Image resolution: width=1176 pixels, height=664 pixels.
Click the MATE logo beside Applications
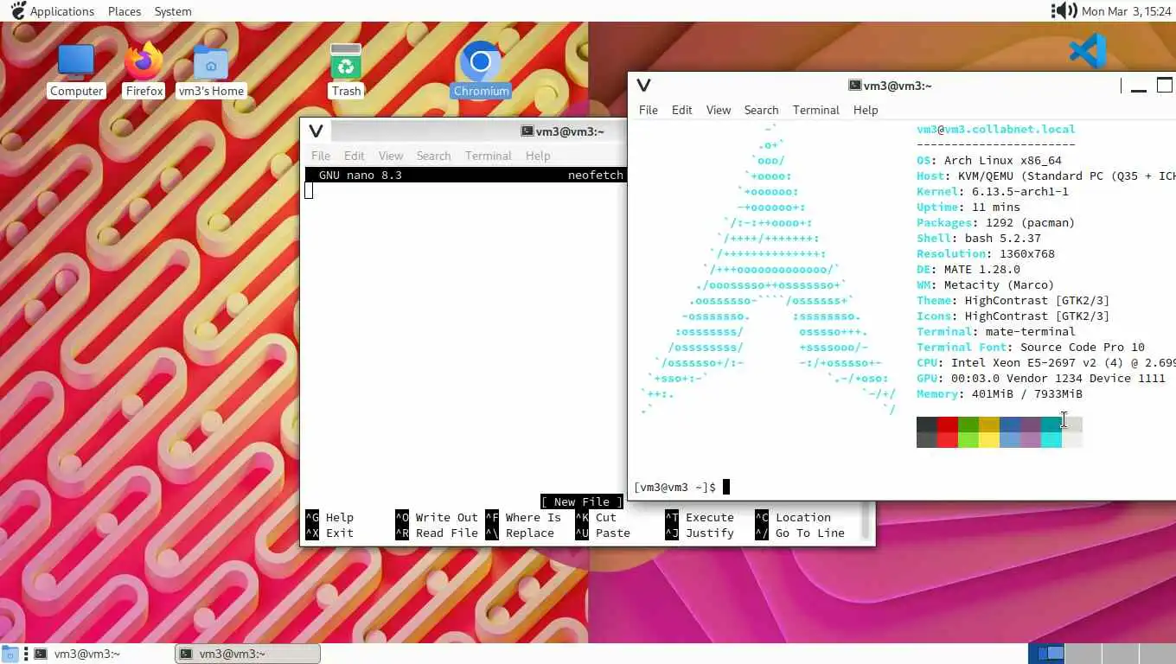[16, 11]
